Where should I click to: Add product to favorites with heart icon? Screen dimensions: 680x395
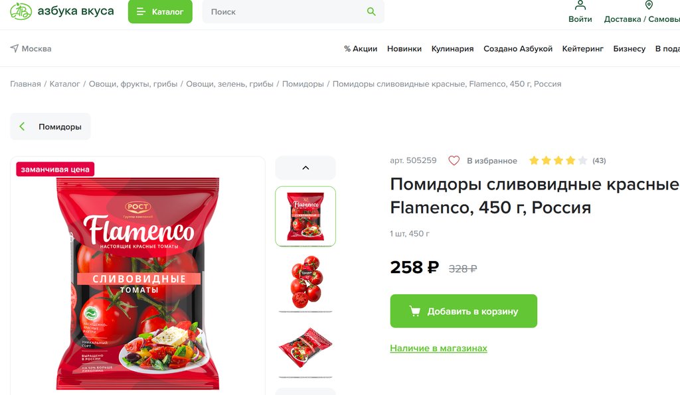(x=454, y=160)
